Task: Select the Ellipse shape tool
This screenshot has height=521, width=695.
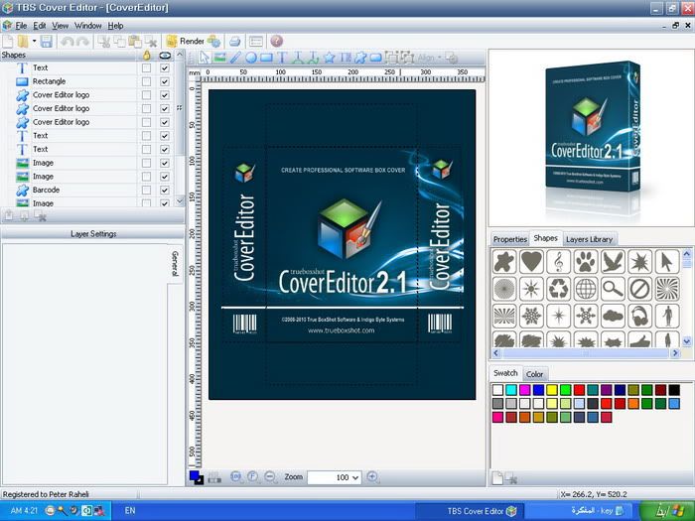Action: tap(251, 58)
